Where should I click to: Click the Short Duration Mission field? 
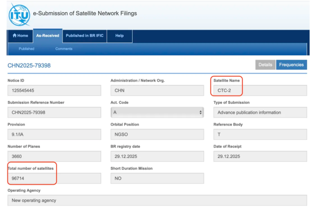click(157, 179)
